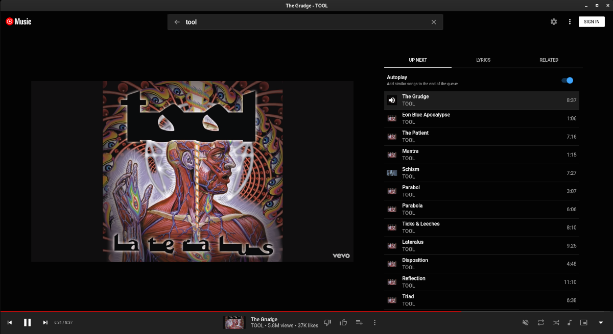613x334 pixels.
Task: Open the settings gear in the header
Action: (x=554, y=22)
